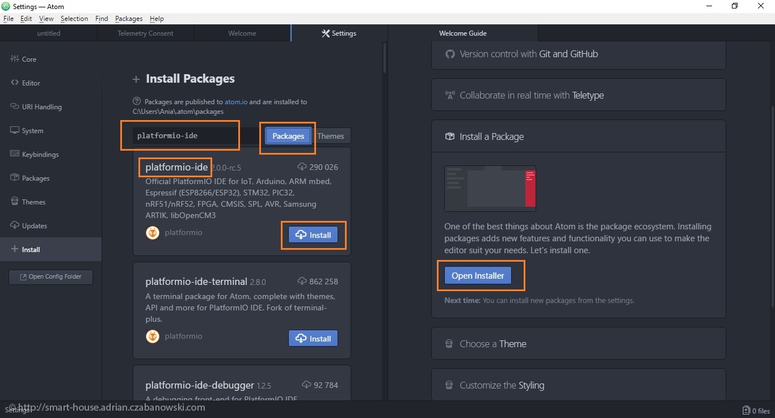
Task: Open the Selection menu
Action: (x=74, y=18)
